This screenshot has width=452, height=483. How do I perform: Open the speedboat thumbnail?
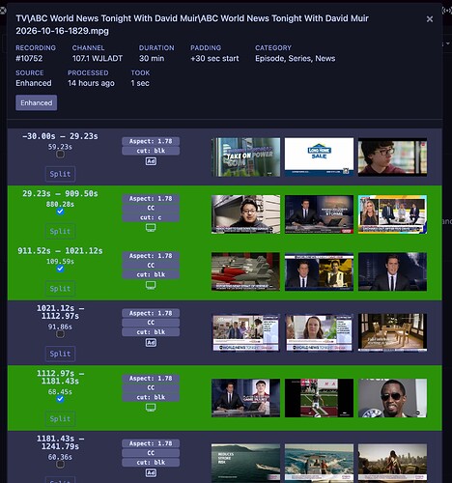(x=319, y=463)
